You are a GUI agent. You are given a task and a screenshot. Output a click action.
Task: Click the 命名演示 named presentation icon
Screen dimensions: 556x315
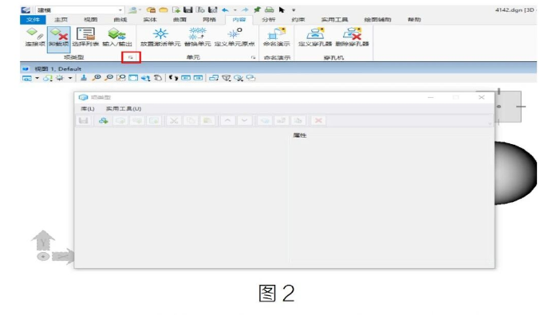[x=277, y=37]
